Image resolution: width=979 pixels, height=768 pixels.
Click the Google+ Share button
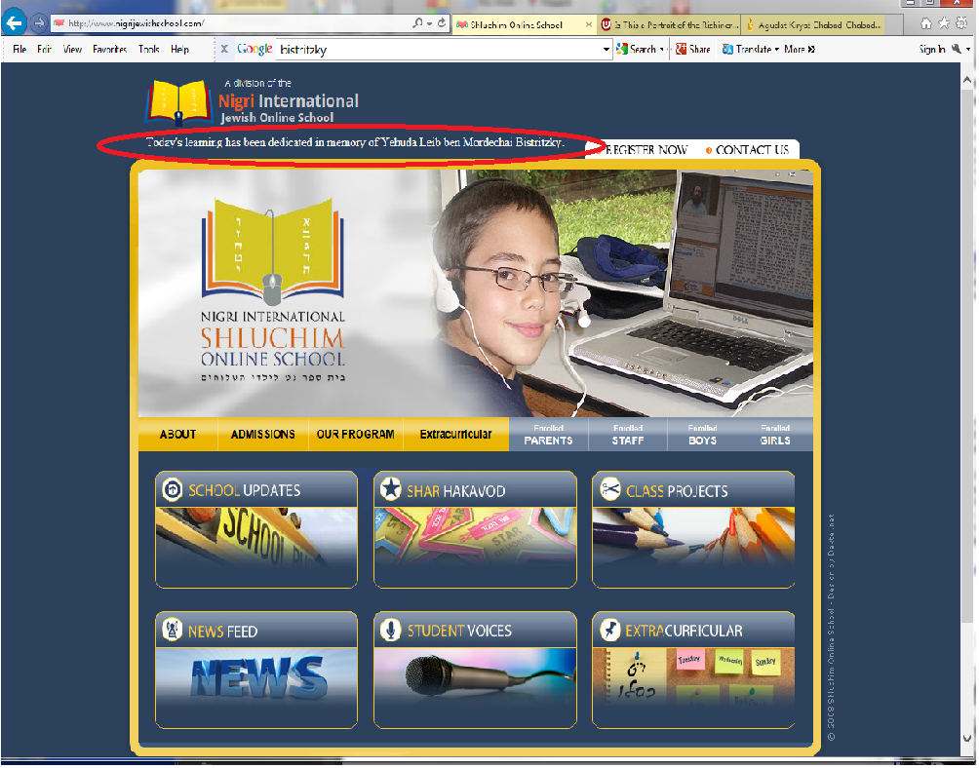point(693,49)
